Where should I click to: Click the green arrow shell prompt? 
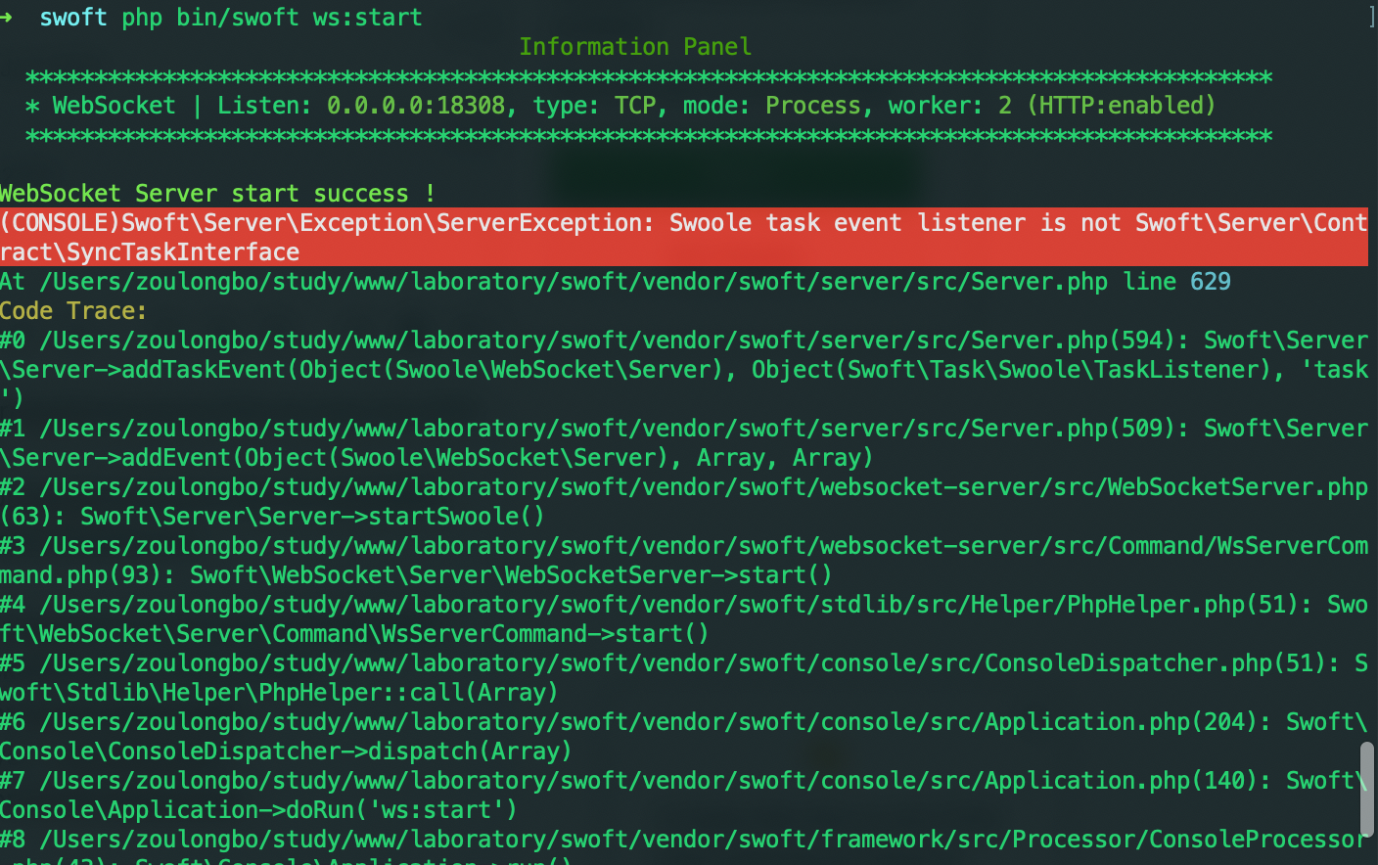[x=8, y=17]
